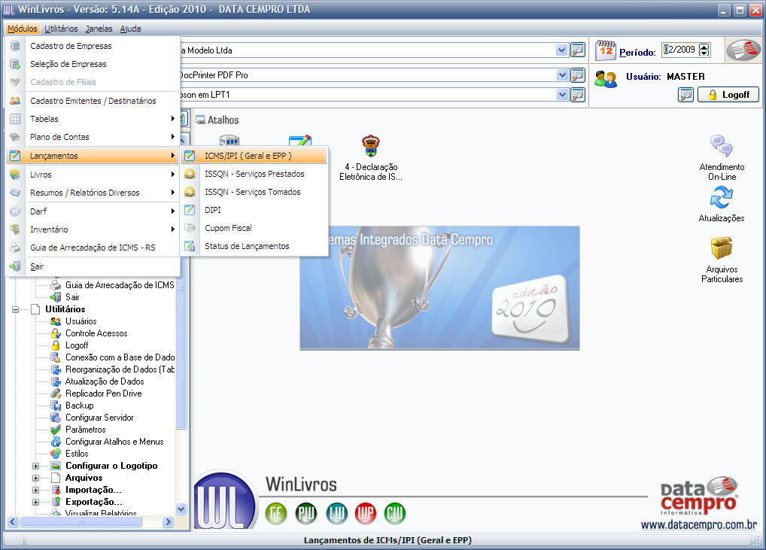Expand the Arquivos tree node
Viewport: 766px width, 550px height.
click(x=35, y=478)
